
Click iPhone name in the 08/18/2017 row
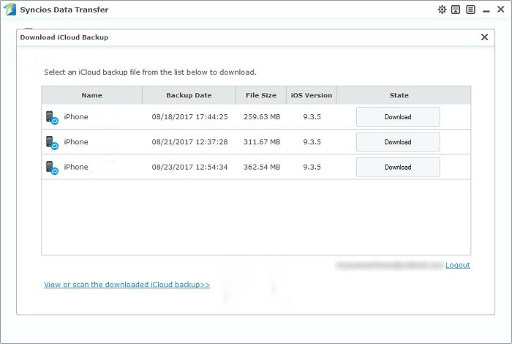[x=76, y=116]
